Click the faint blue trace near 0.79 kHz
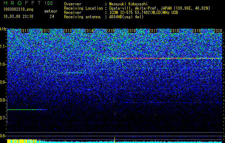 [x=172, y=102]
